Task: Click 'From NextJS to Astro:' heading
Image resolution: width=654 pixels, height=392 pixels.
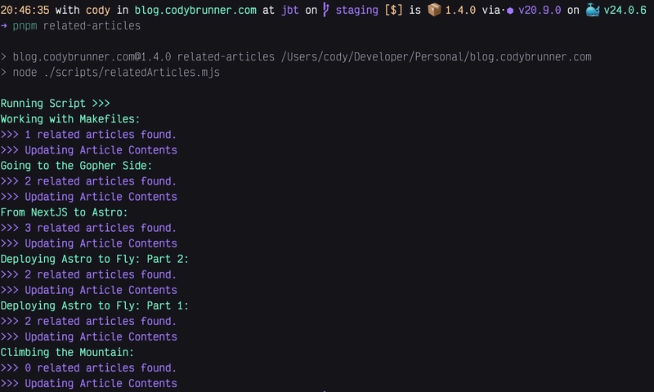Action: (x=64, y=212)
